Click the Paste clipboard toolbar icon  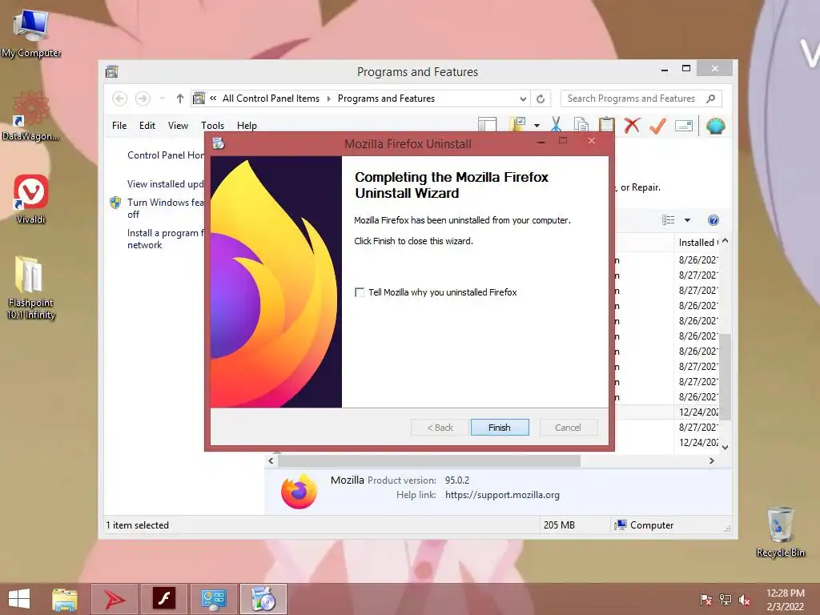tap(607, 125)
